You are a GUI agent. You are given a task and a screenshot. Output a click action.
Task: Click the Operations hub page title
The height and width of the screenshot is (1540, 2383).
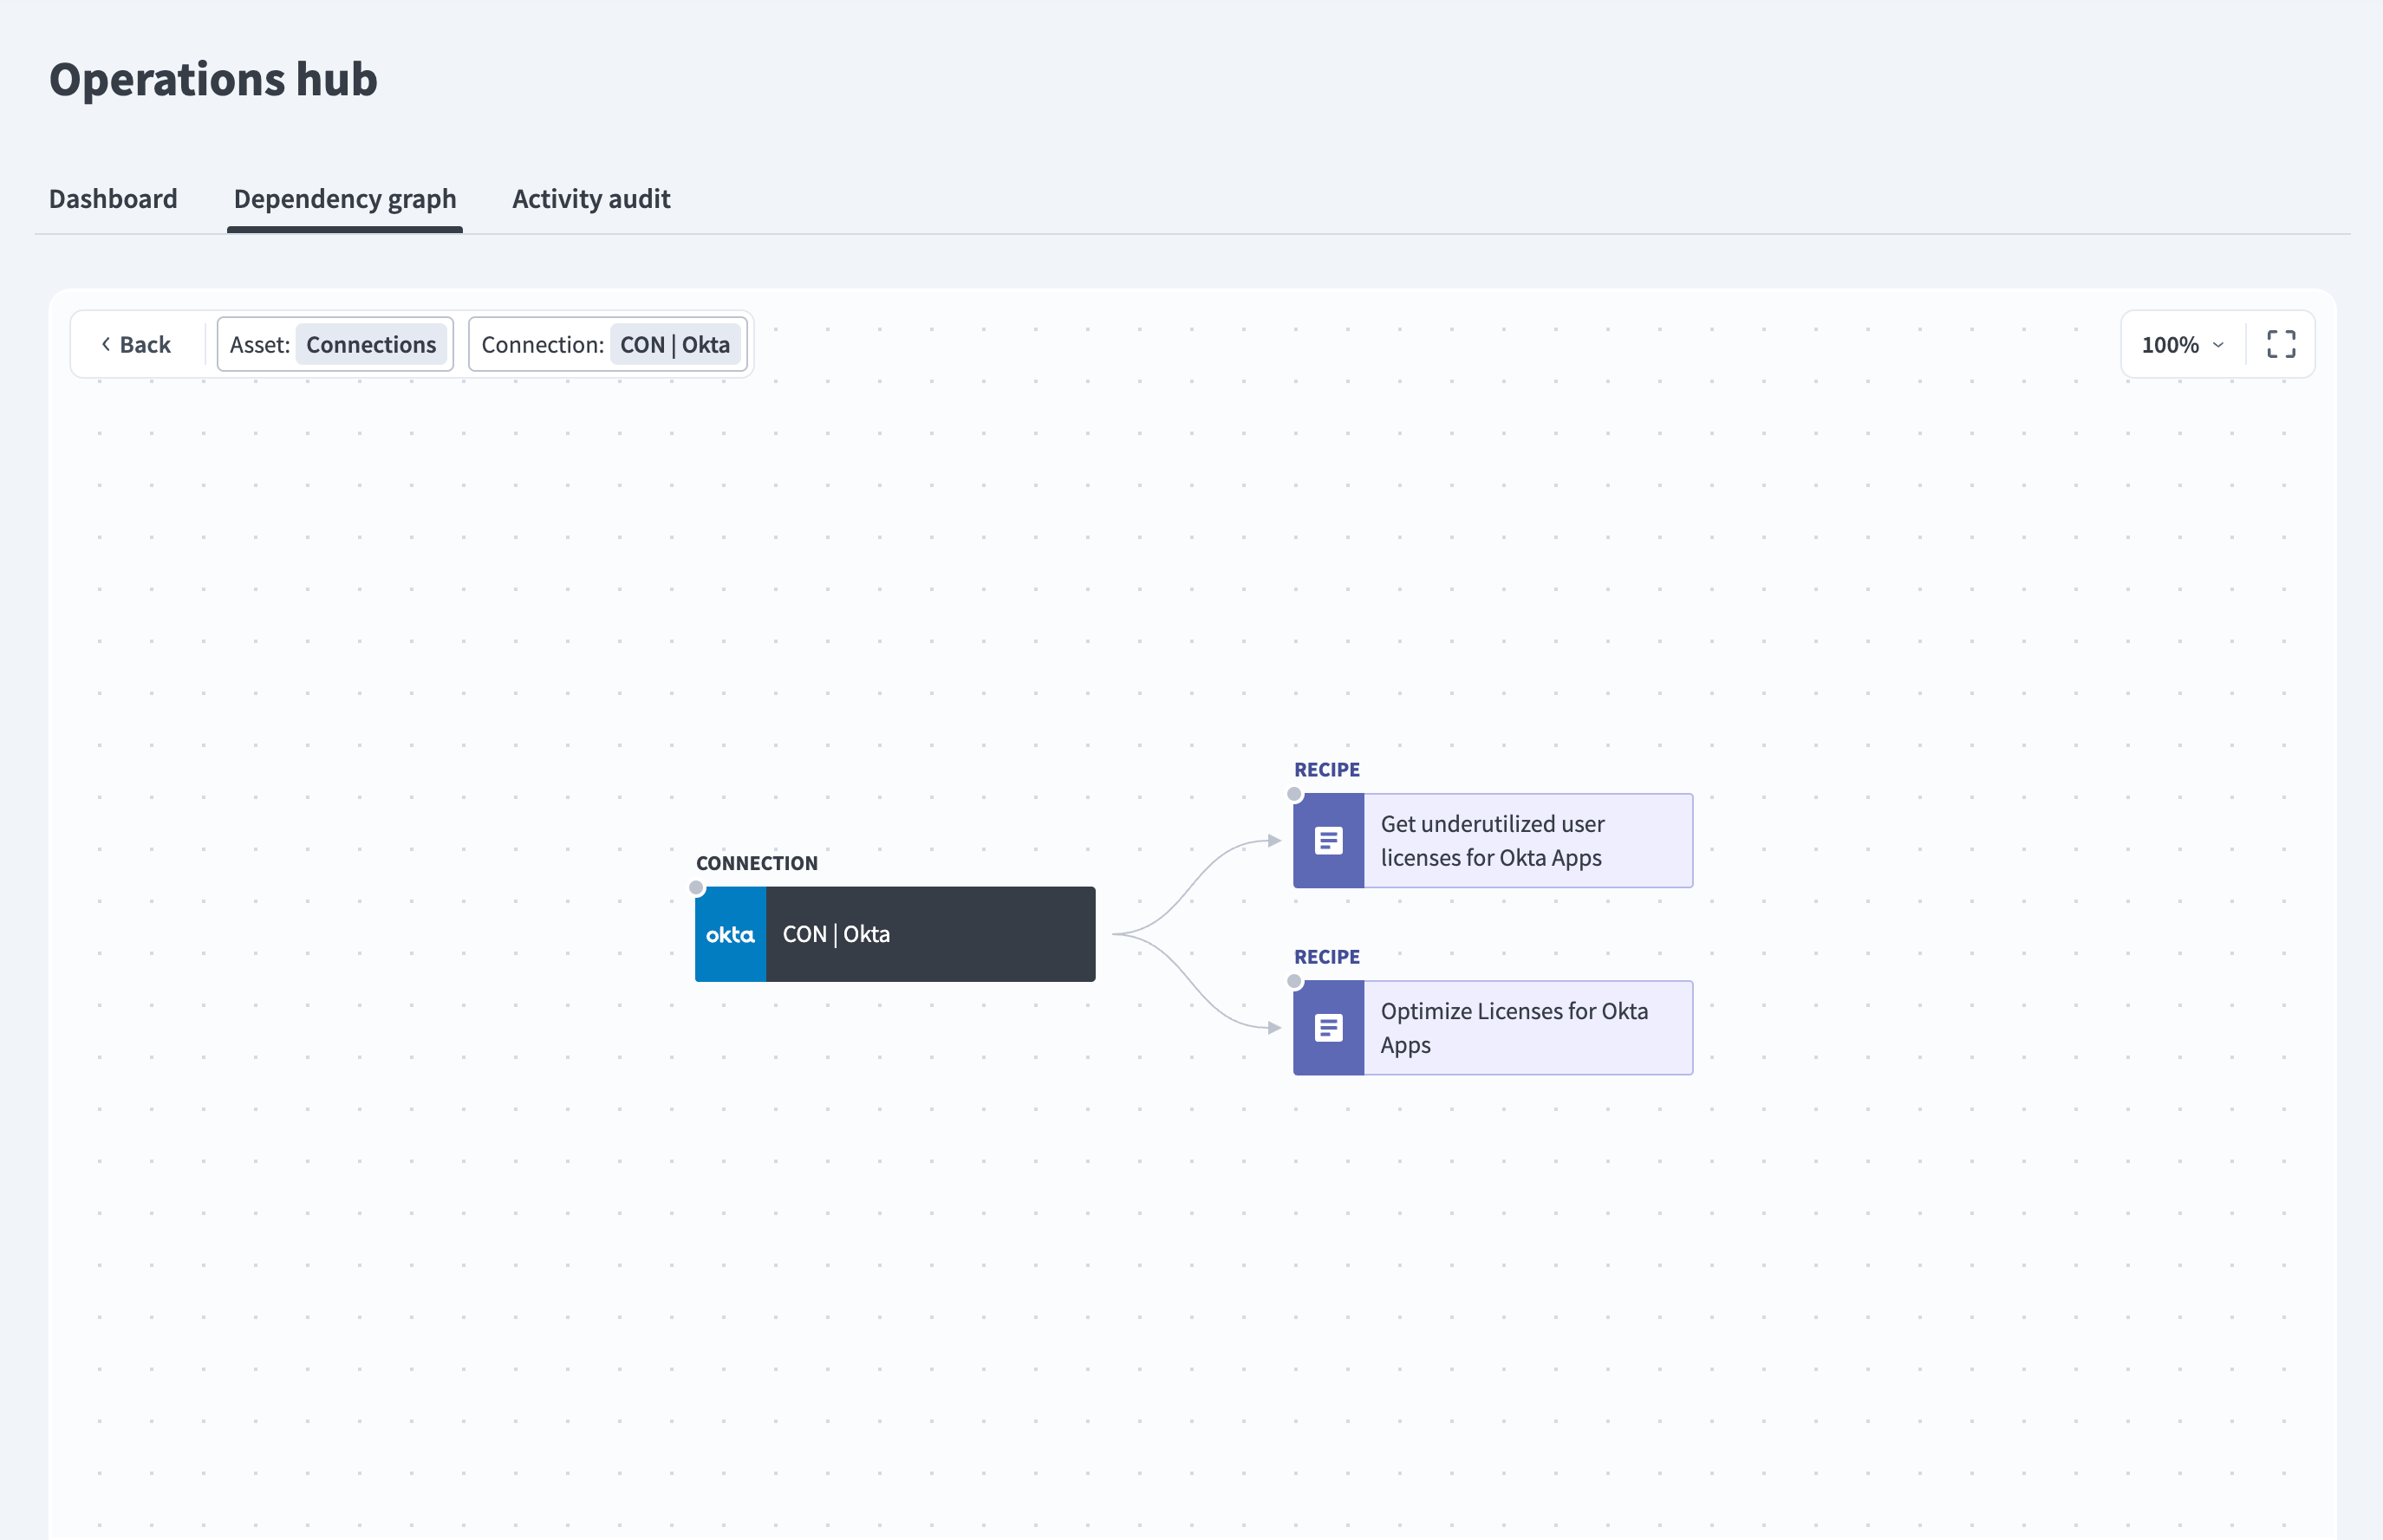[213, 79]
